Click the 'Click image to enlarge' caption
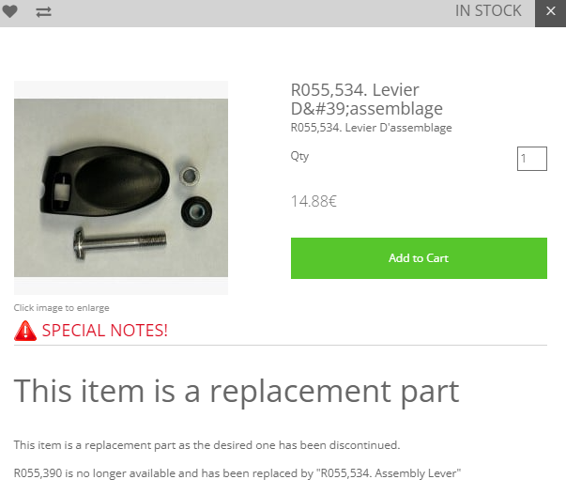 tap(61, 308)
